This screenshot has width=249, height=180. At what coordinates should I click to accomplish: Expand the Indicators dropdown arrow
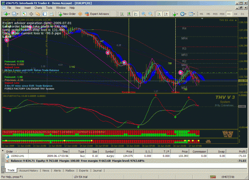(177, 14)
